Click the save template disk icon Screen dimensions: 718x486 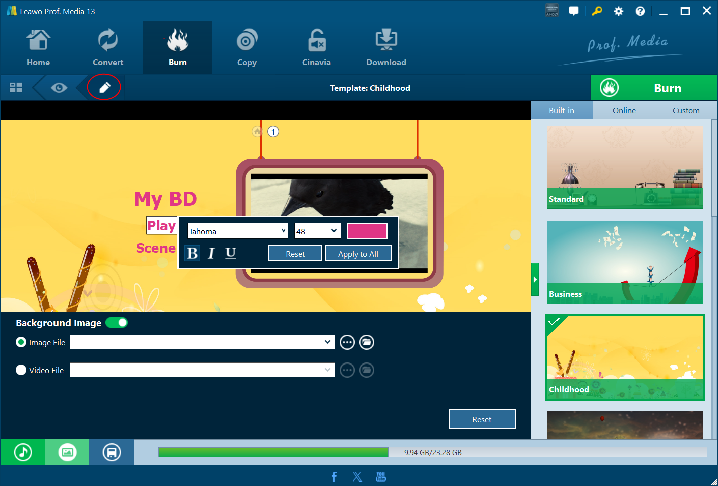click(112, 452)
